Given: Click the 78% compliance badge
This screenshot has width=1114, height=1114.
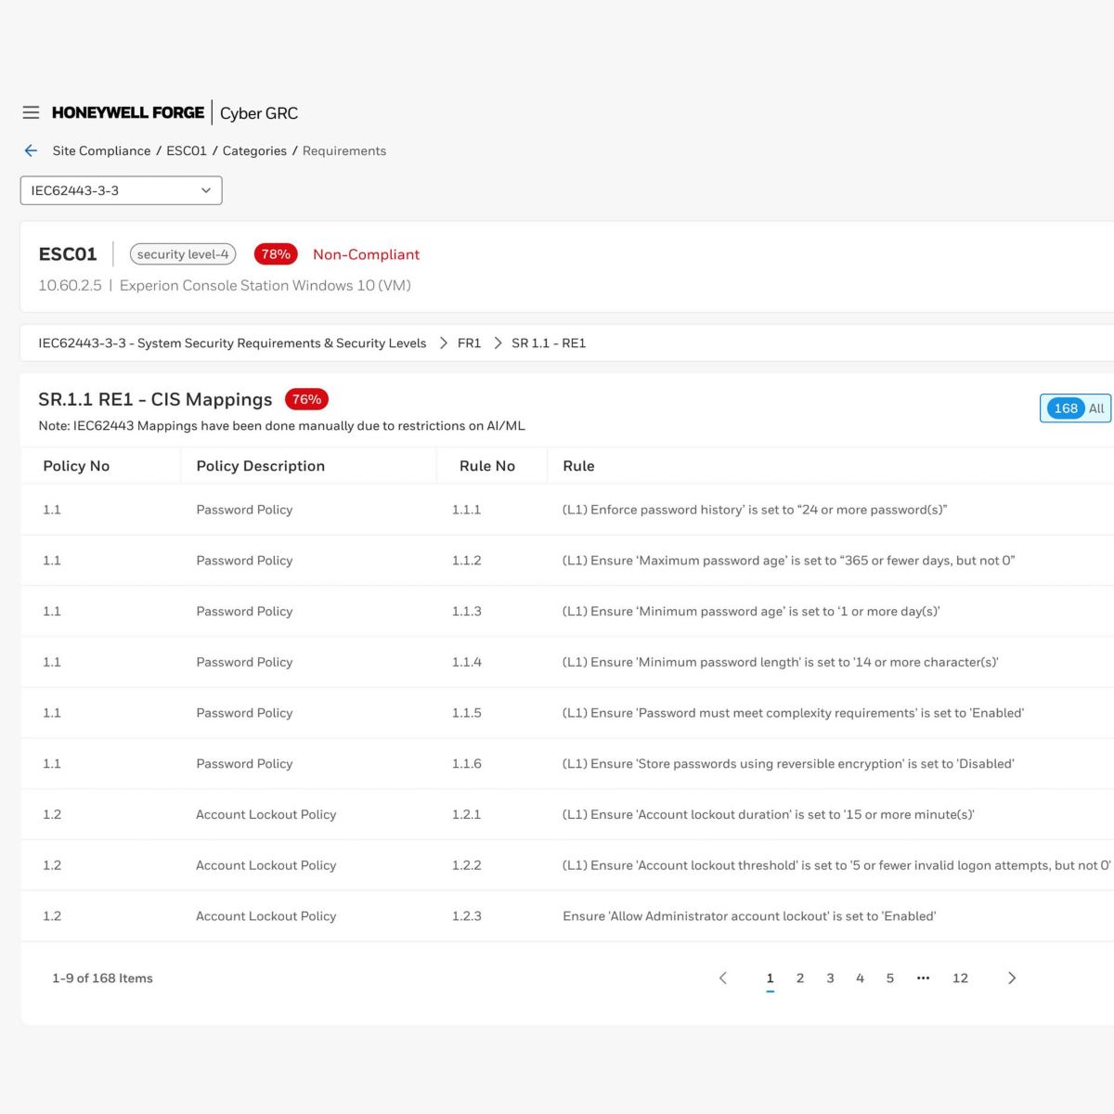Looking at the screenshot, I should (276, 254).
